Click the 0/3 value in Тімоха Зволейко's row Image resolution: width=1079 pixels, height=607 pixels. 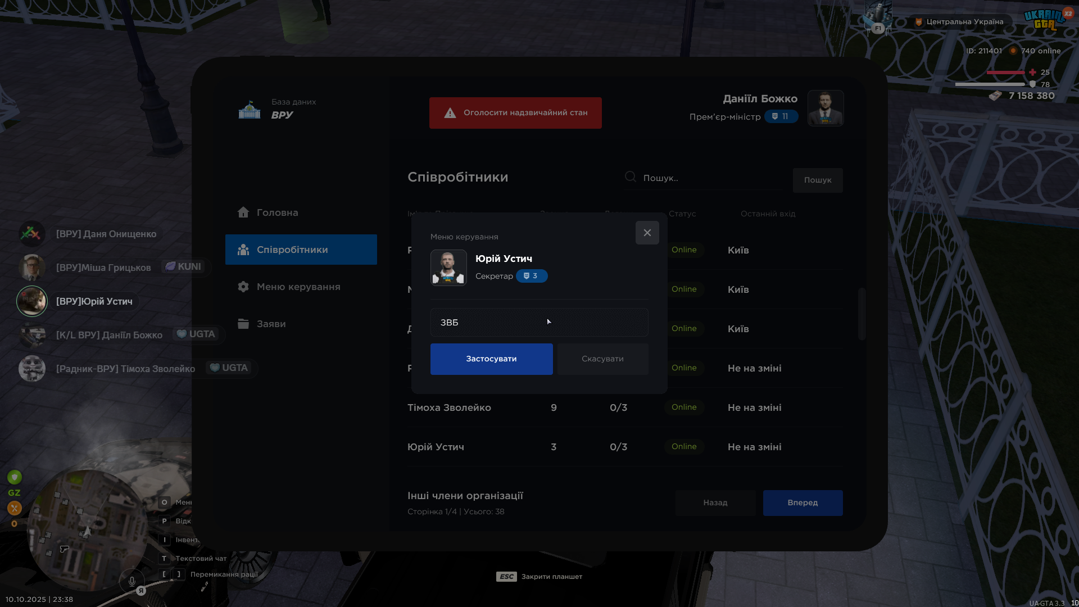pyautogui.click(x=618, y=407)
